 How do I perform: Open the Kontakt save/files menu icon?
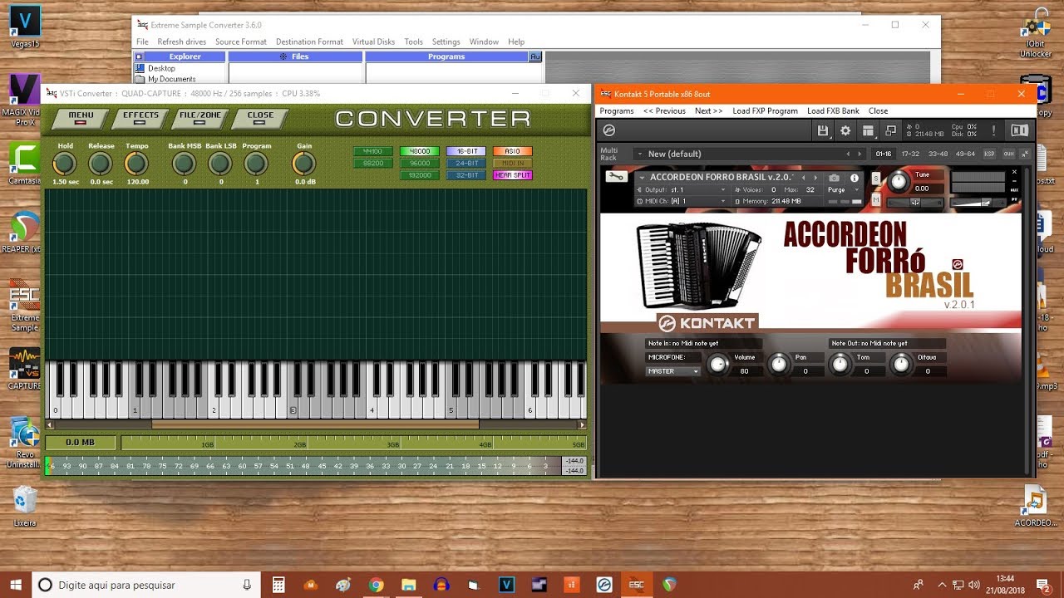(x=823, y=130)
